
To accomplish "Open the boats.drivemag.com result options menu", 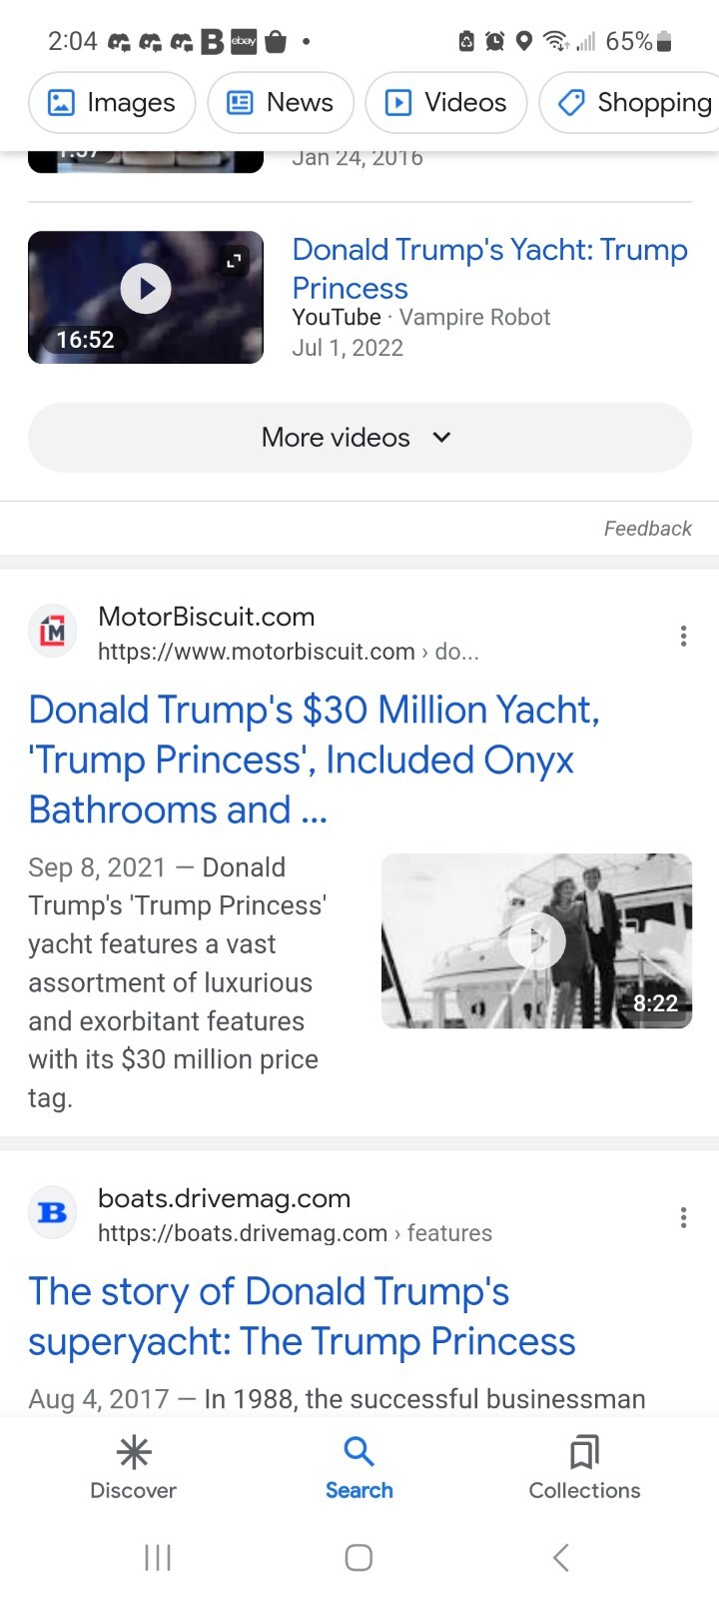I will click(x=683, y=1217).
